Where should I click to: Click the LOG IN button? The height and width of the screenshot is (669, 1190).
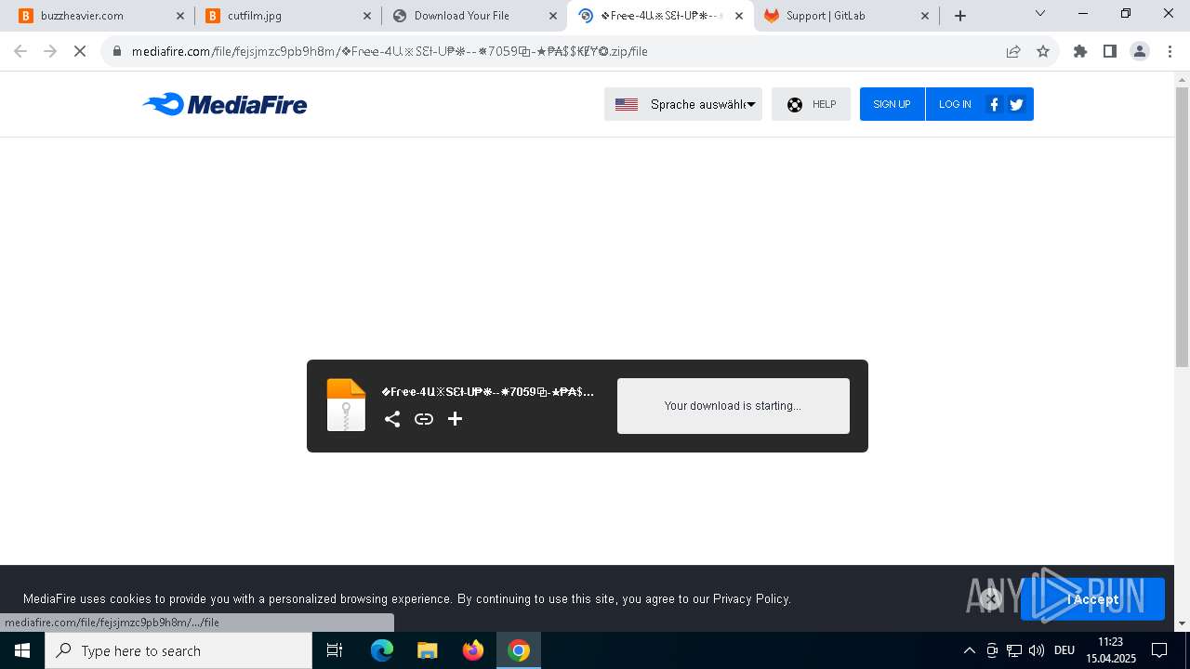(955, 104)
